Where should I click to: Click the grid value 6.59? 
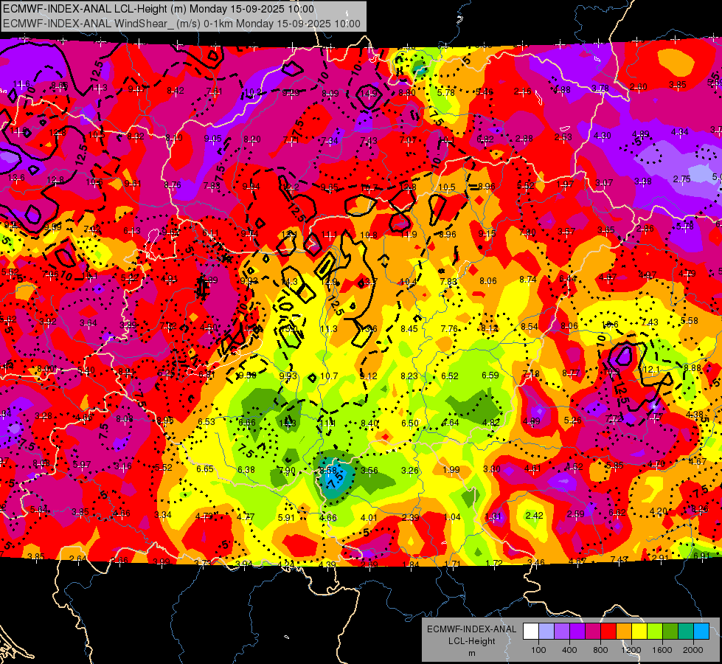[490, 375]
